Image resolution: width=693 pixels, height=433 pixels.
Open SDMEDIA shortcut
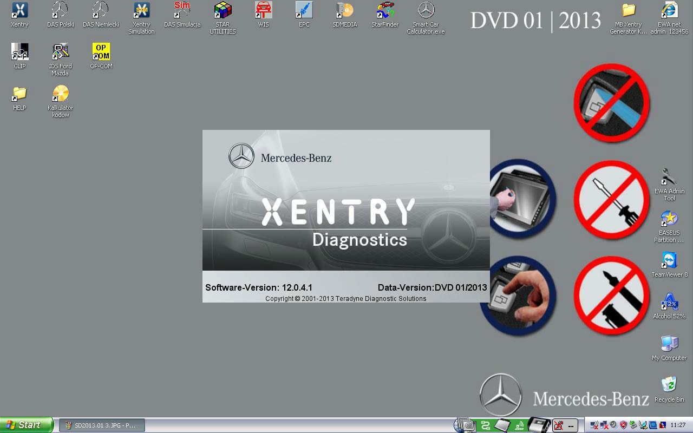coord(345,15)
